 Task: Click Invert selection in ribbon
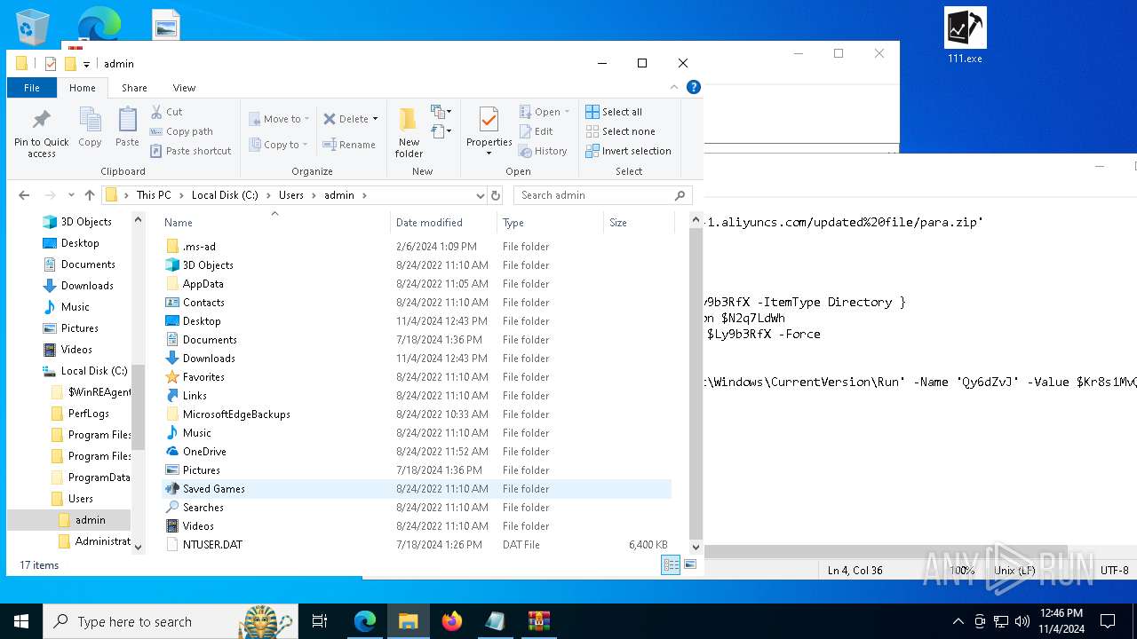point(628,151)
